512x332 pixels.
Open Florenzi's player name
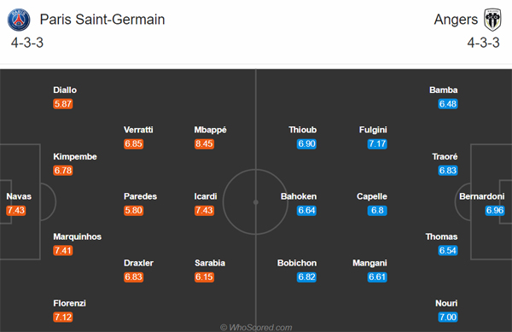pyautogui.click(x=70, y=303)
